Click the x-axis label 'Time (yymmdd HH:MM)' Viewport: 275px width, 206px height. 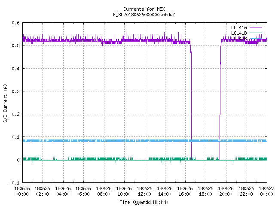[x=144, y=202]
